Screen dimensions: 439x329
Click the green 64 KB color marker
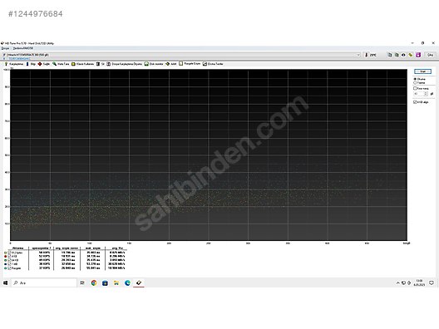pos(5,260)
